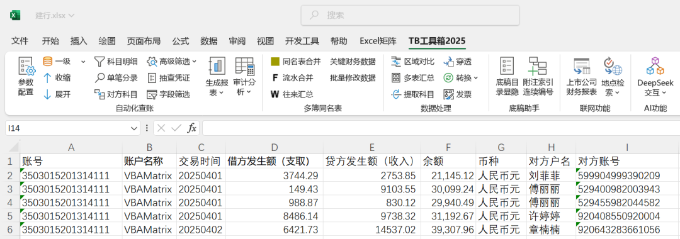The image size is (680, 239).
Task: Click the 收缩 collapse arrow tool
Action: tap(57, 78)
